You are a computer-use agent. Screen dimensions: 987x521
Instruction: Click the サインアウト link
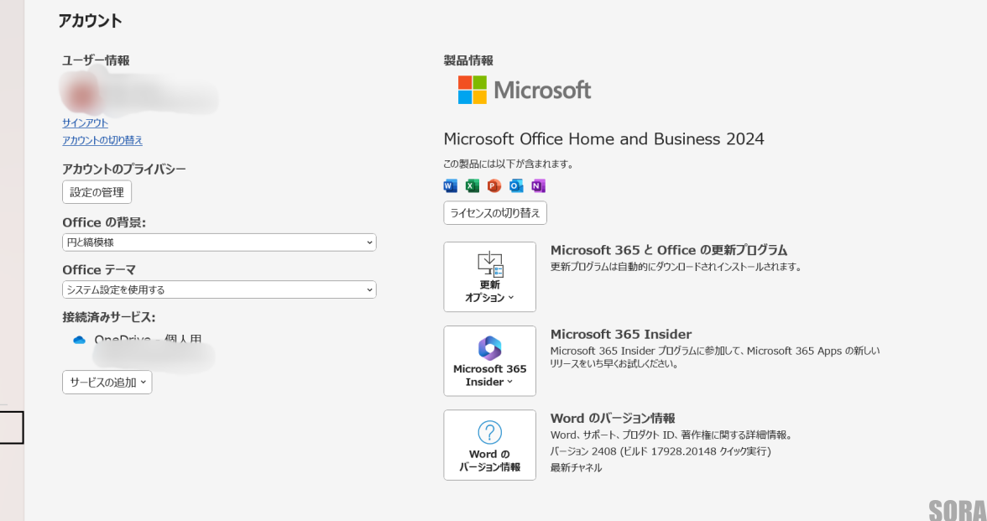(x=84, y=122)
